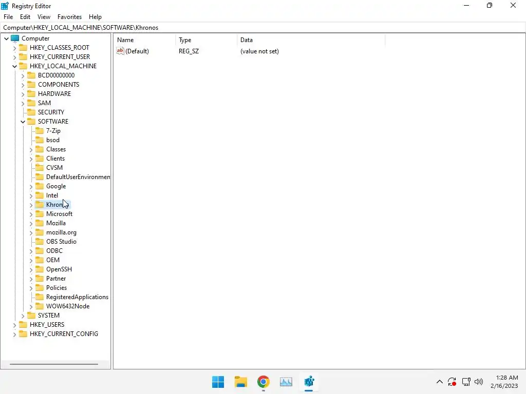Expand the SYSTEM key chevron
Viewport: 526px width, 394px height.
click(23, 316)
